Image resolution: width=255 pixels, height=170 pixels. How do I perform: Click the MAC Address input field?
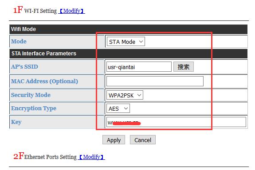tap(155, 81)
